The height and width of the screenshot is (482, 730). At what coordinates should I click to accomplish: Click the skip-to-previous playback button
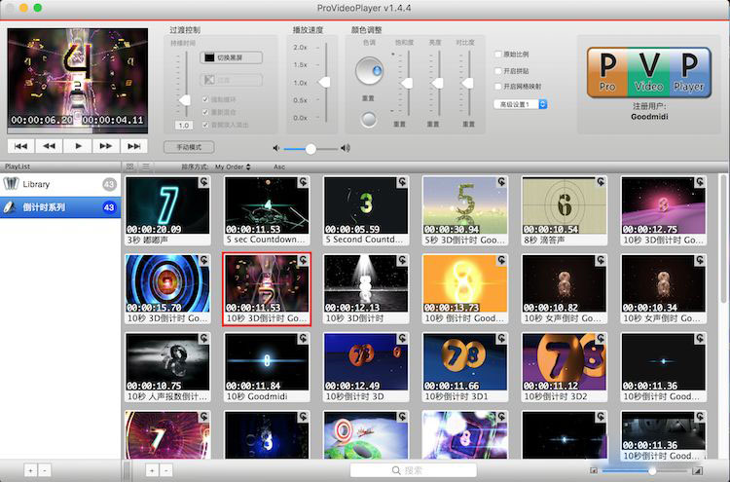(x=19, y=146)
